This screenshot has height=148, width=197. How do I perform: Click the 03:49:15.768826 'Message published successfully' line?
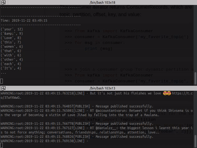77,137
